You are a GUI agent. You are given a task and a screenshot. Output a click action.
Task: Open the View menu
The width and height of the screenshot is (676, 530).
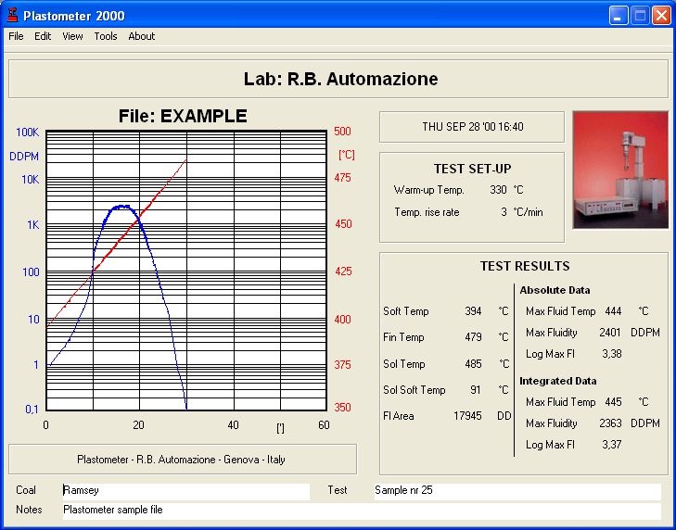[x=72, y=36]
